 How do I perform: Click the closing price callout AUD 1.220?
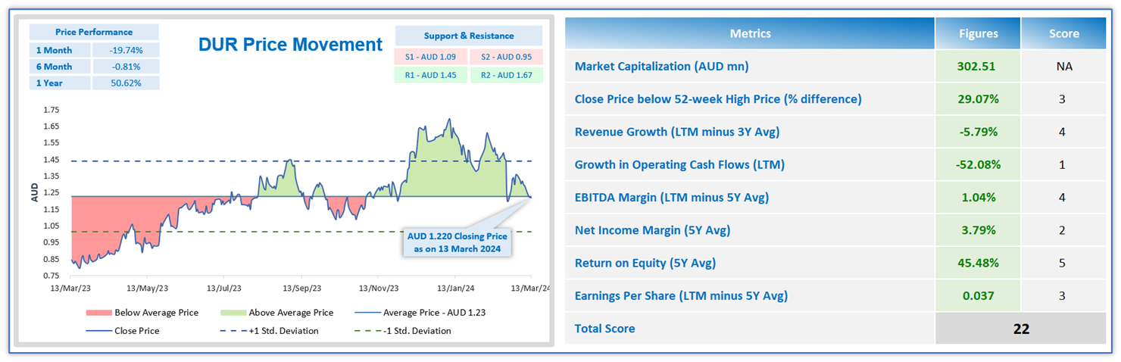tap(457, 242)
